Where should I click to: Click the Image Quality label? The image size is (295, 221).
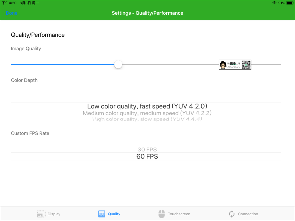point(26,49)
